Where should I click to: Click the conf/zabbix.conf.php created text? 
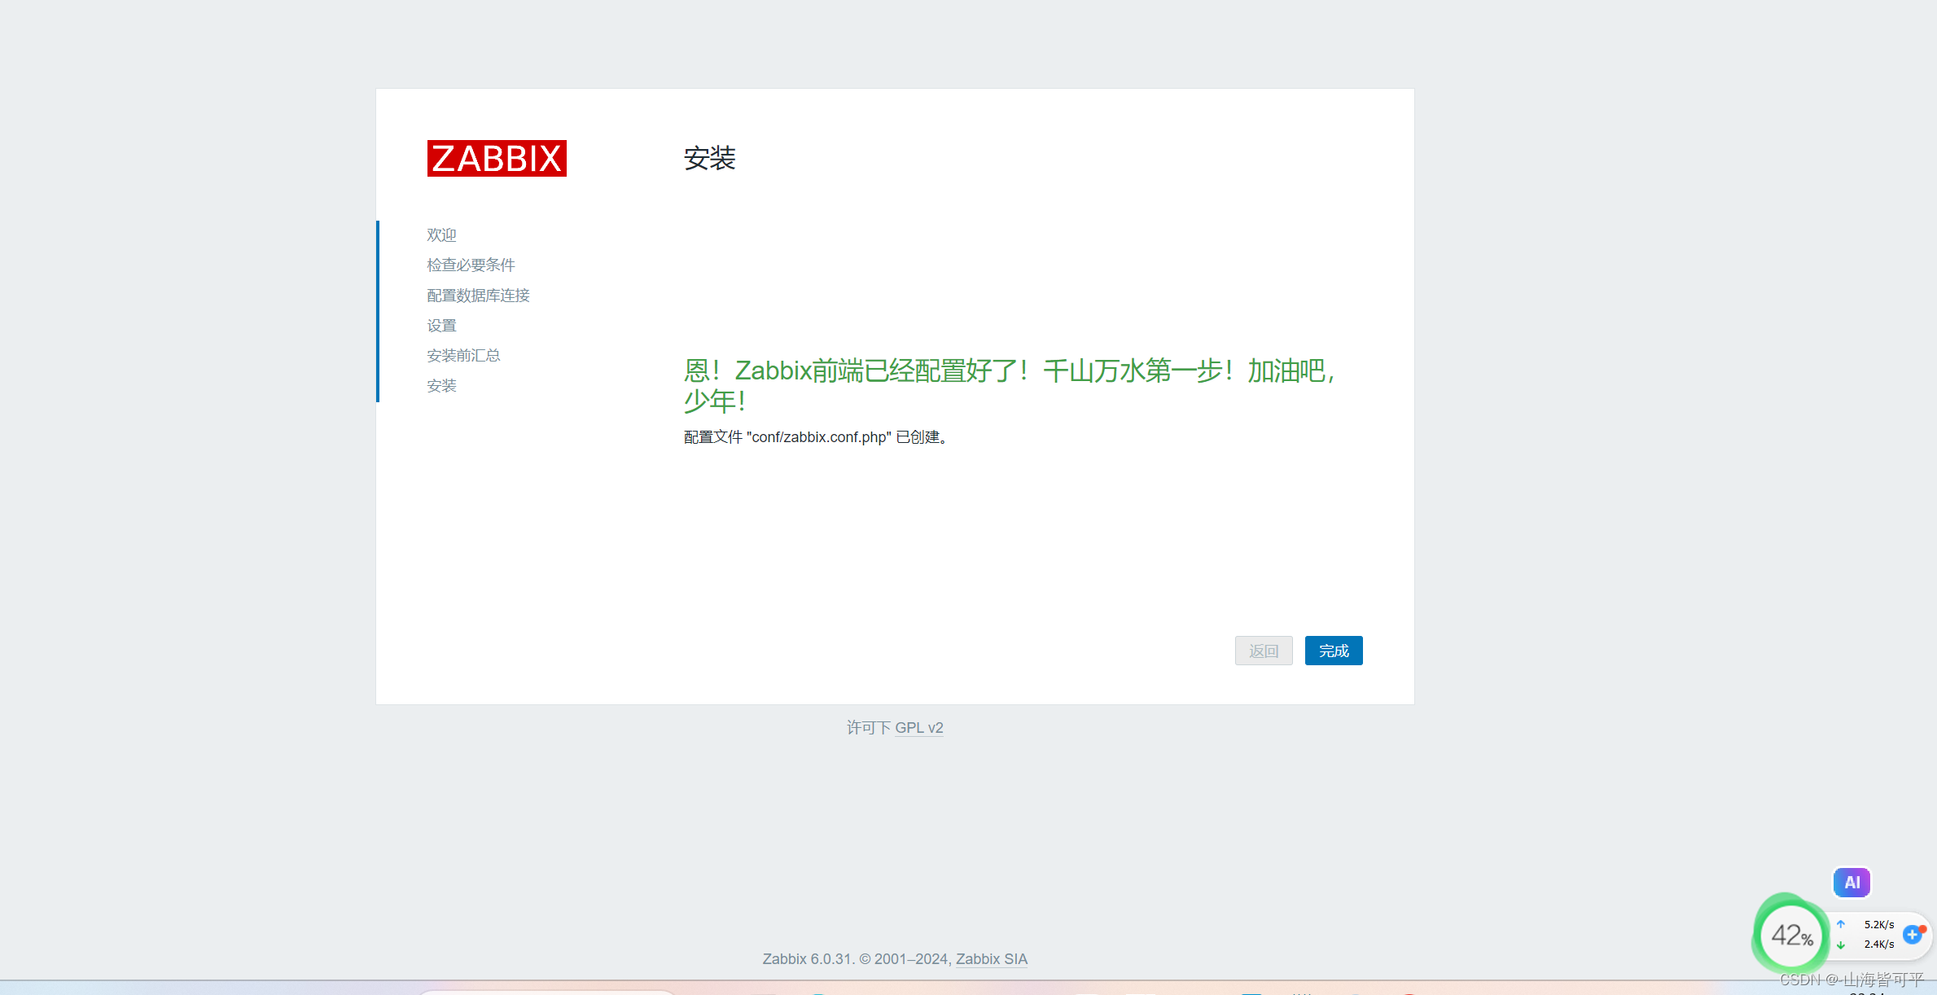[817, 436]
